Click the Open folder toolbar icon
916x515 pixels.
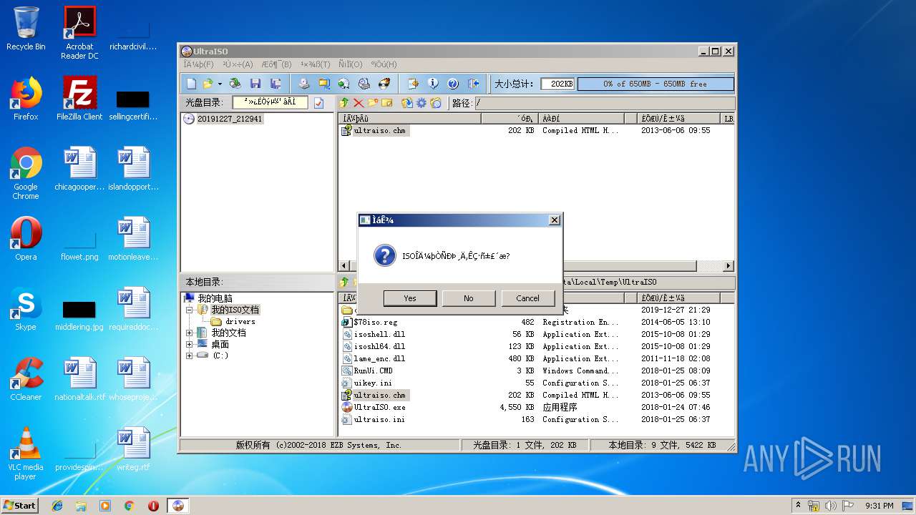point(208,84)
